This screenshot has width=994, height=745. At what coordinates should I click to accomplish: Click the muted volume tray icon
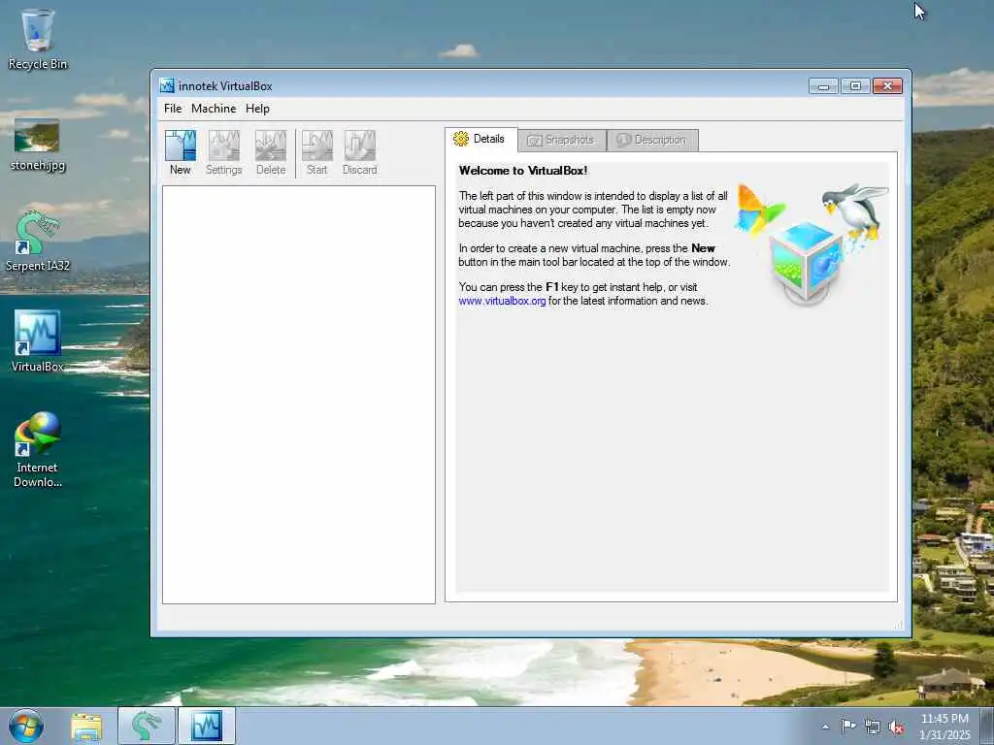(896, 727)
